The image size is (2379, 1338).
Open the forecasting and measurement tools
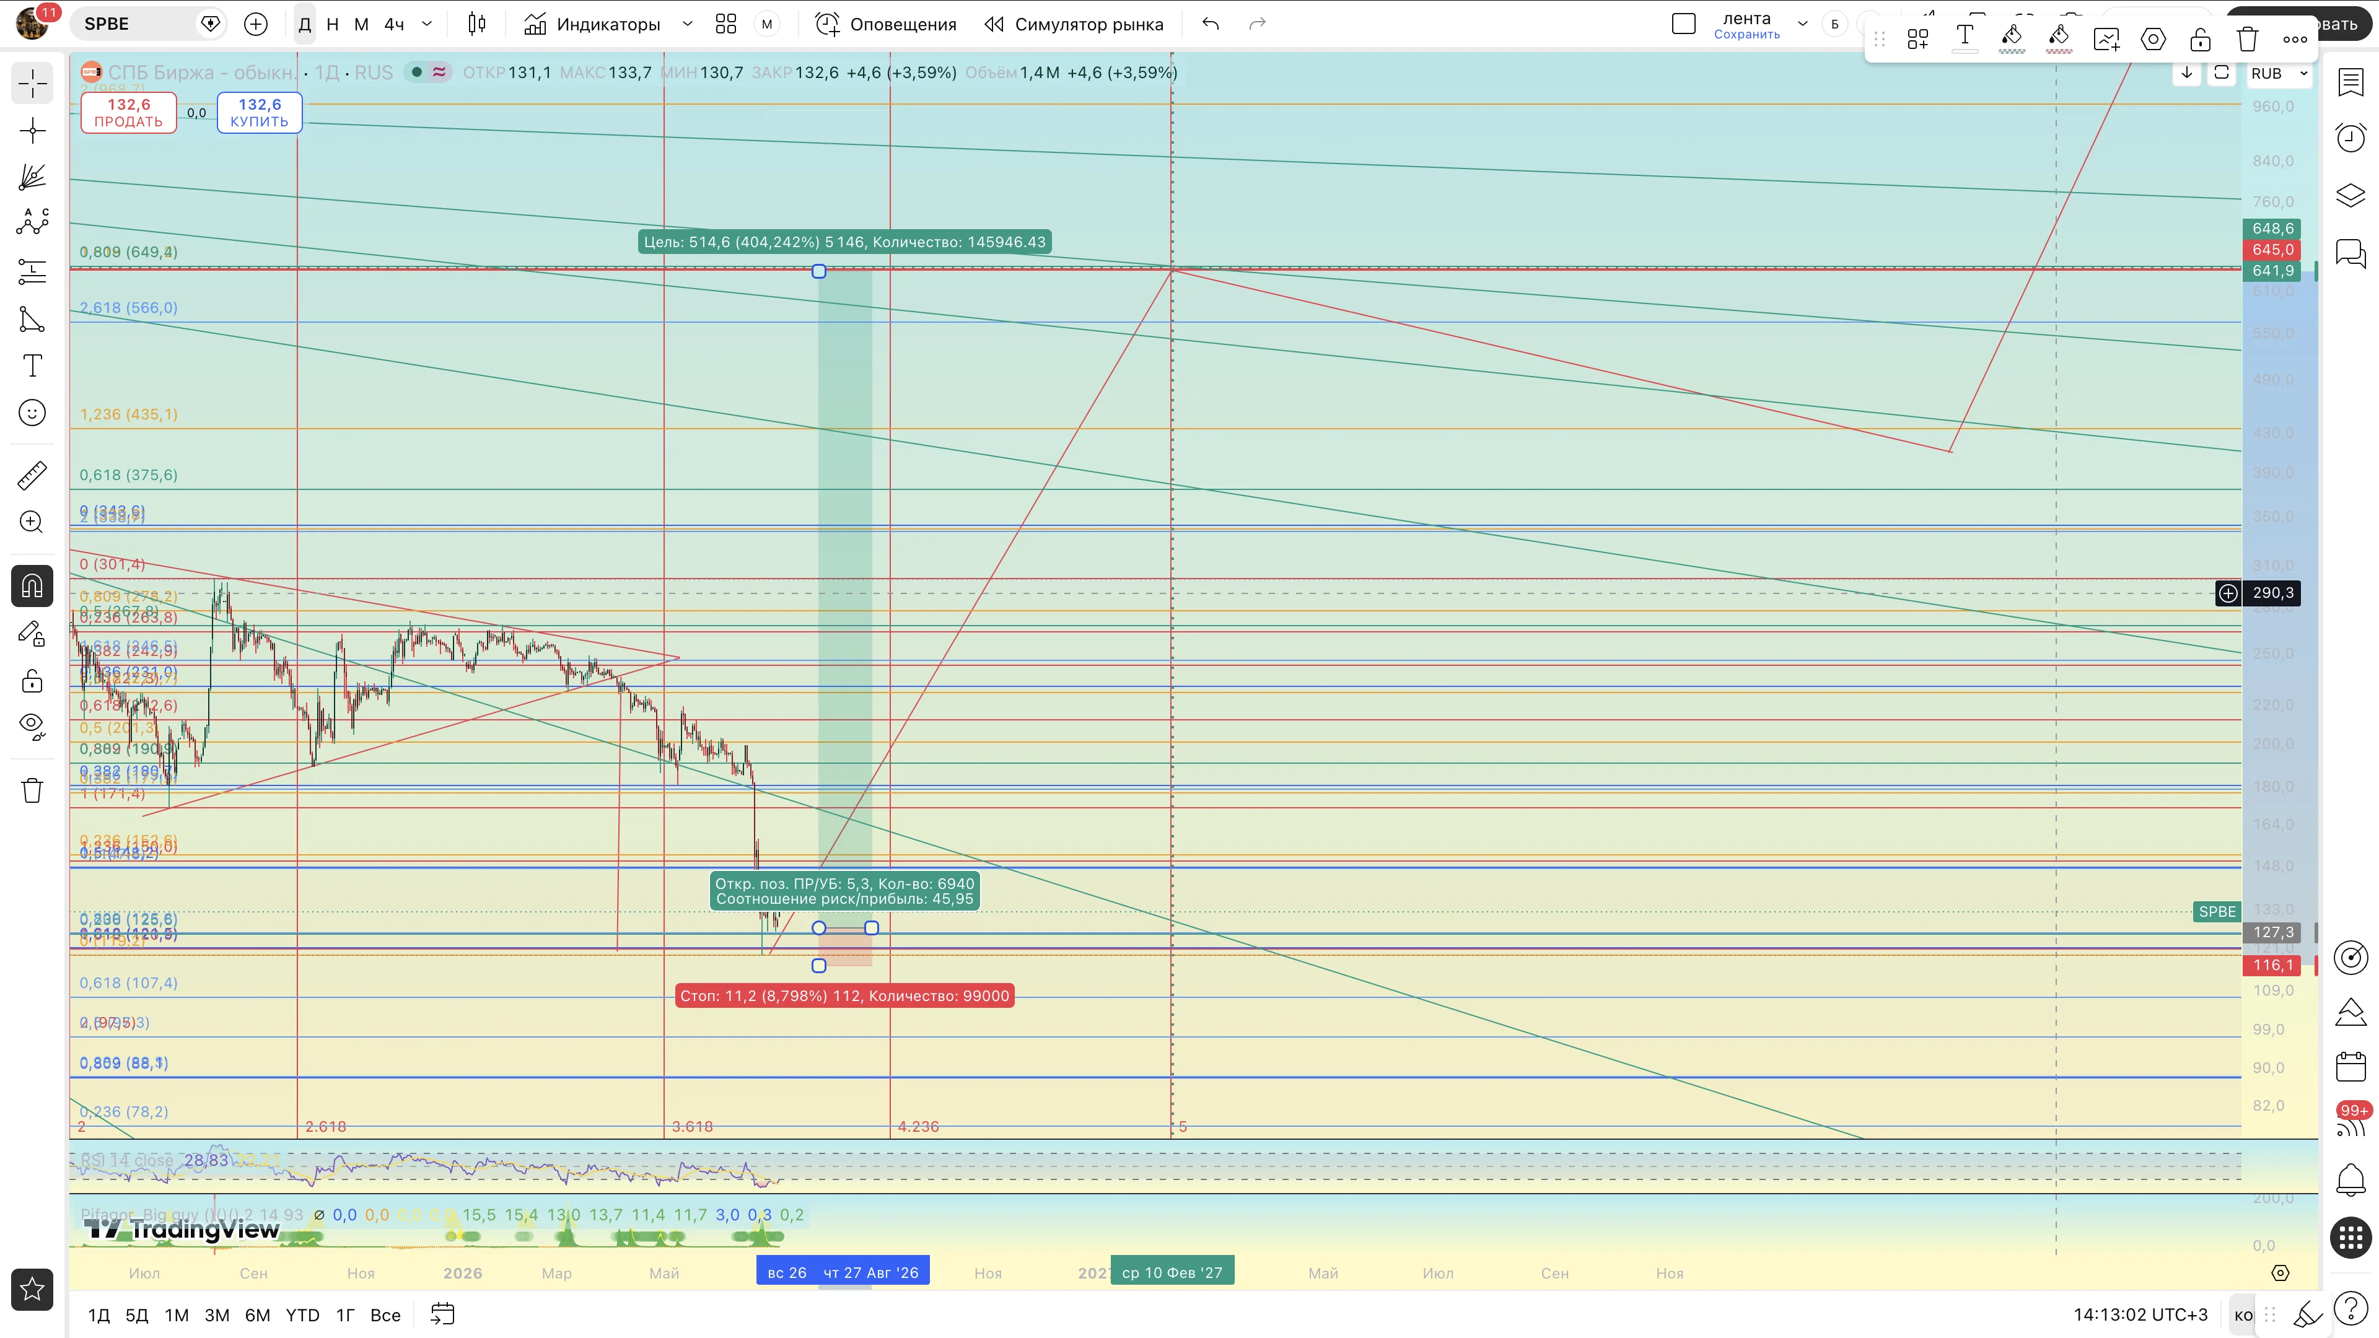[x=32, y=271]
